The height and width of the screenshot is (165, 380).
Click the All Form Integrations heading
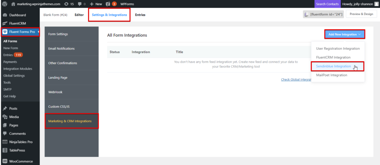[x=127, y=35]
